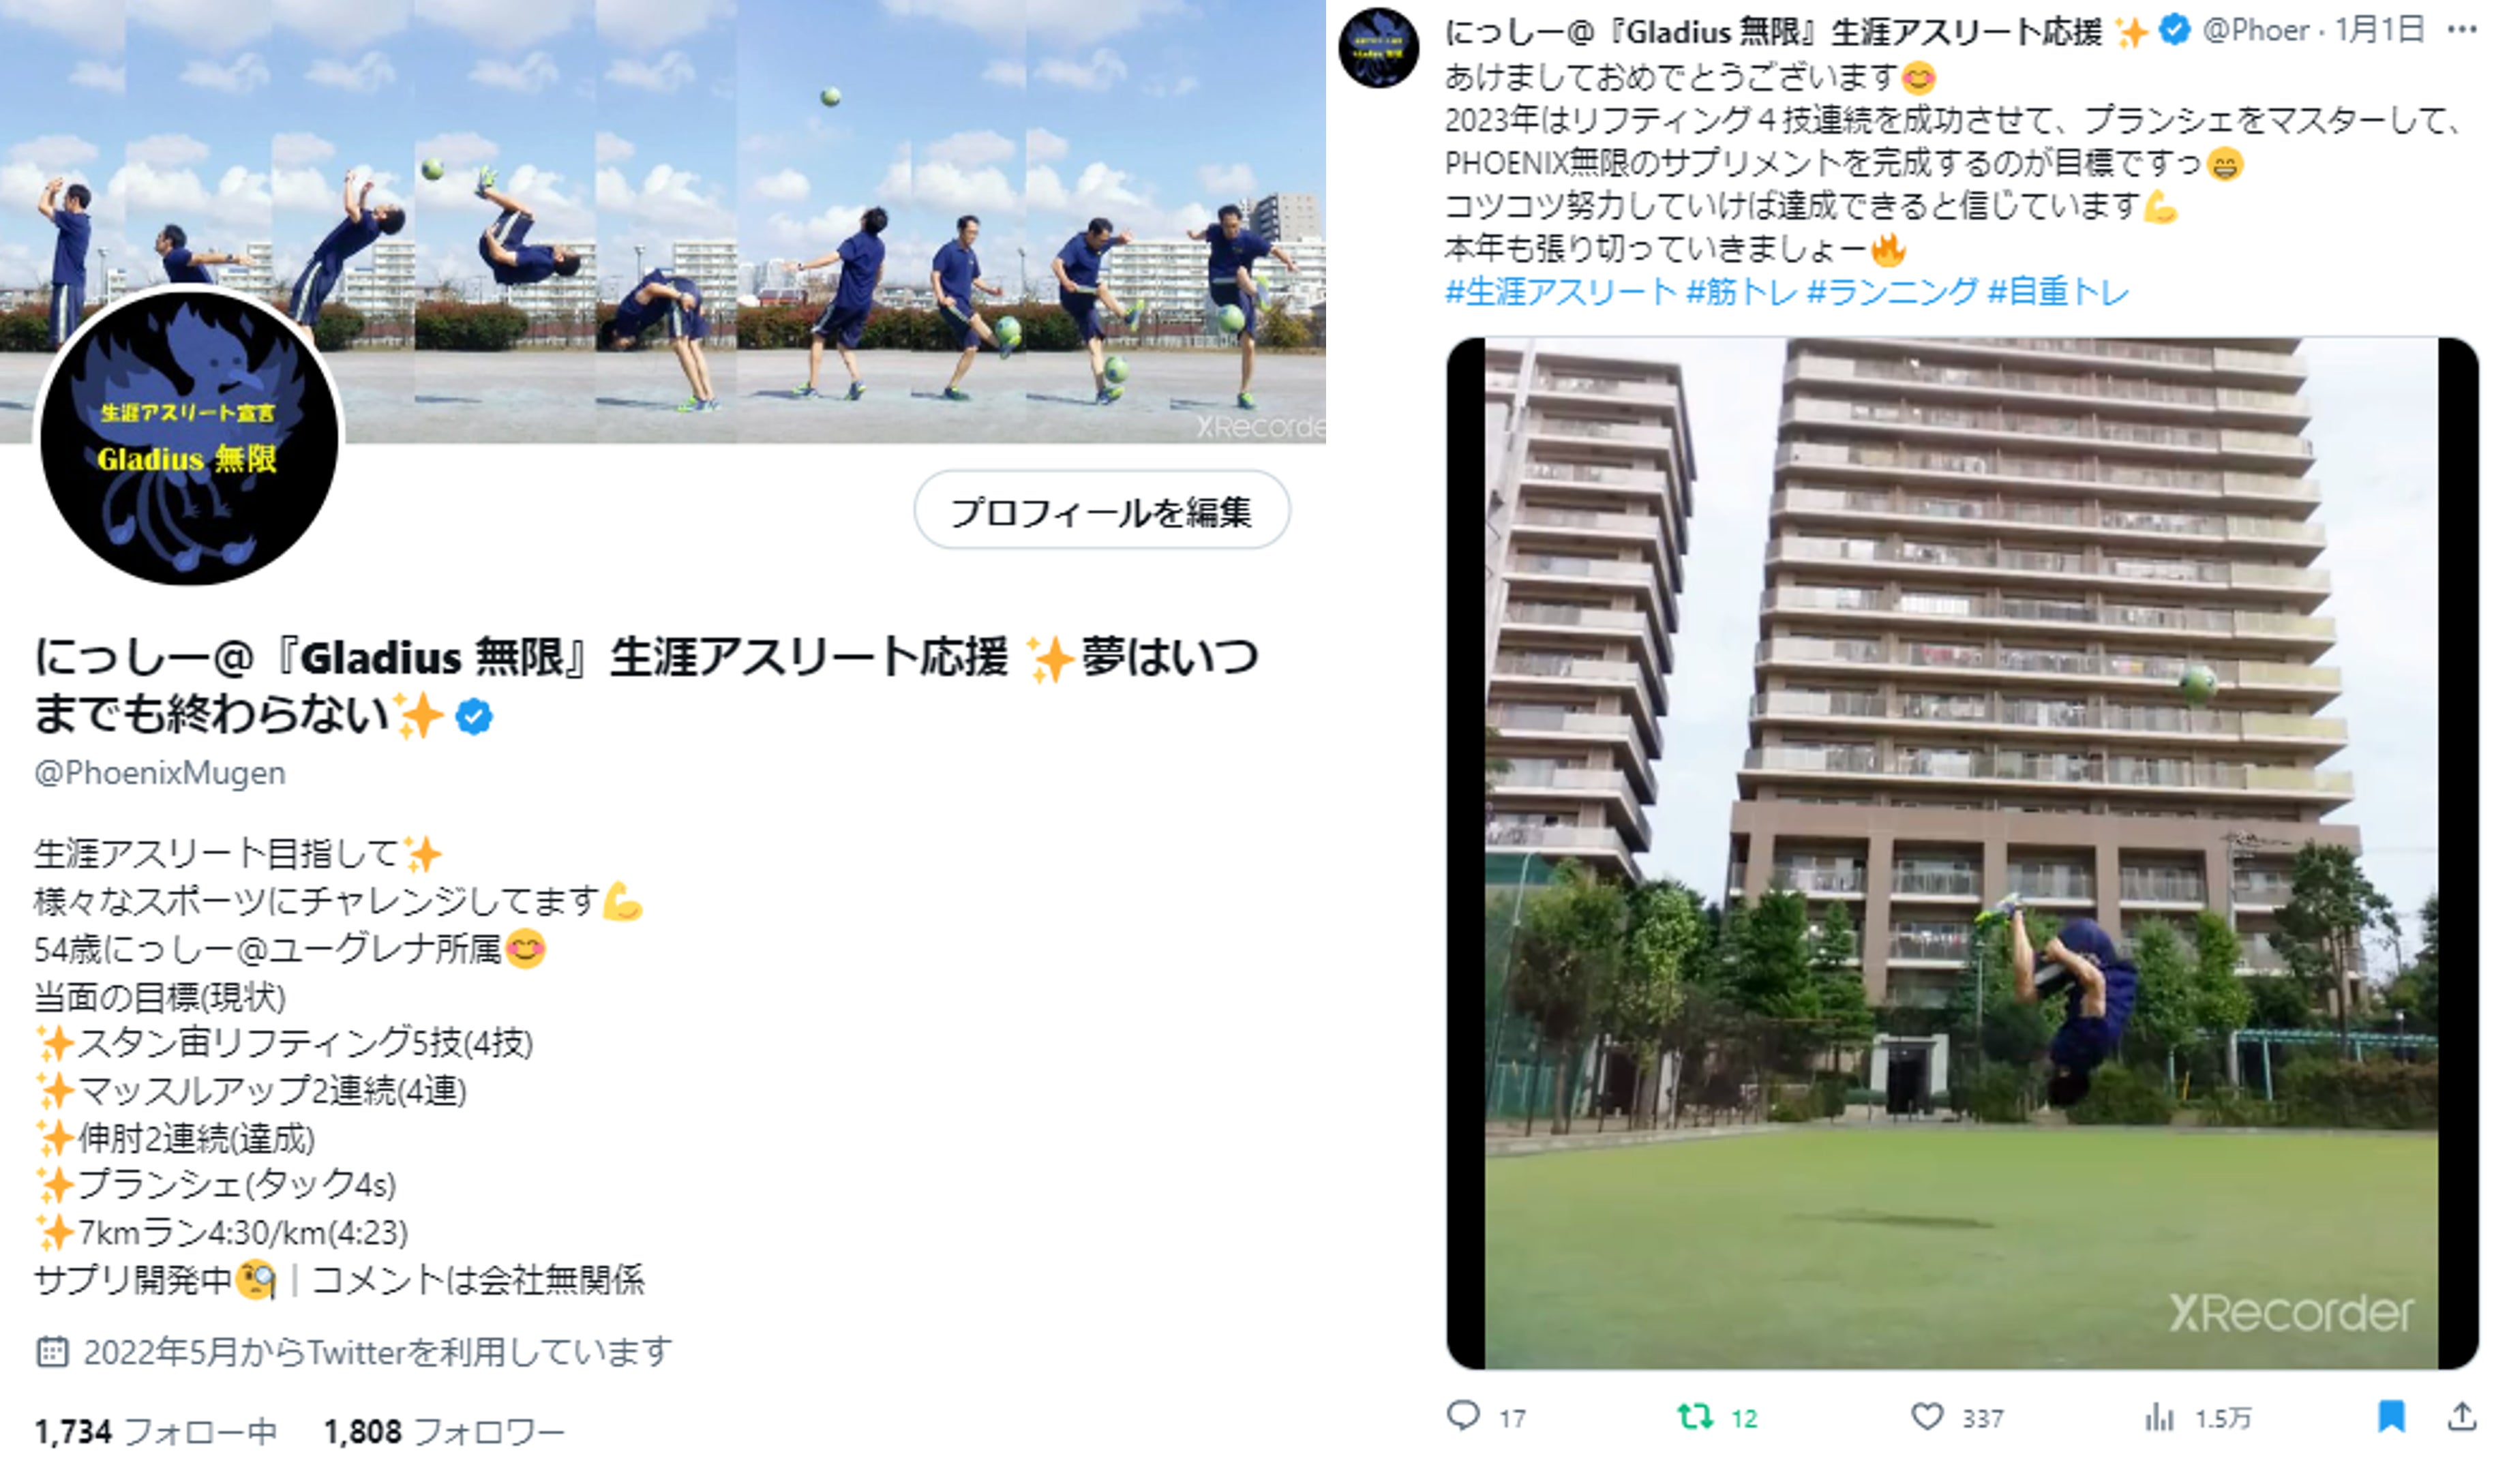
Task: Toggle the blue bookmark icon
Action: pyautogui.click(x=2390, y=1416)
